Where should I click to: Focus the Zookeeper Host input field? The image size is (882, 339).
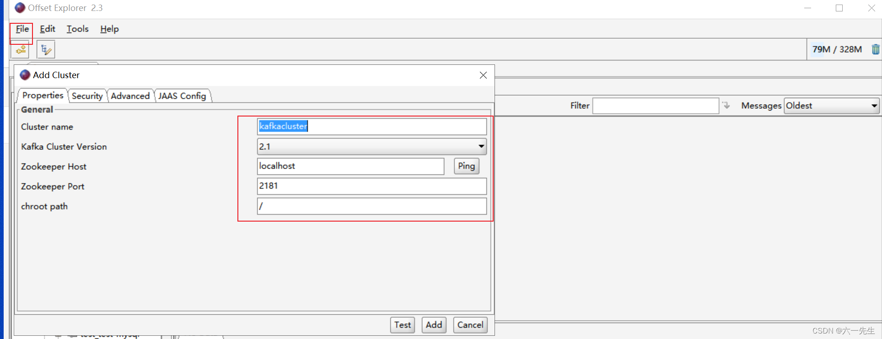(350, 166)
